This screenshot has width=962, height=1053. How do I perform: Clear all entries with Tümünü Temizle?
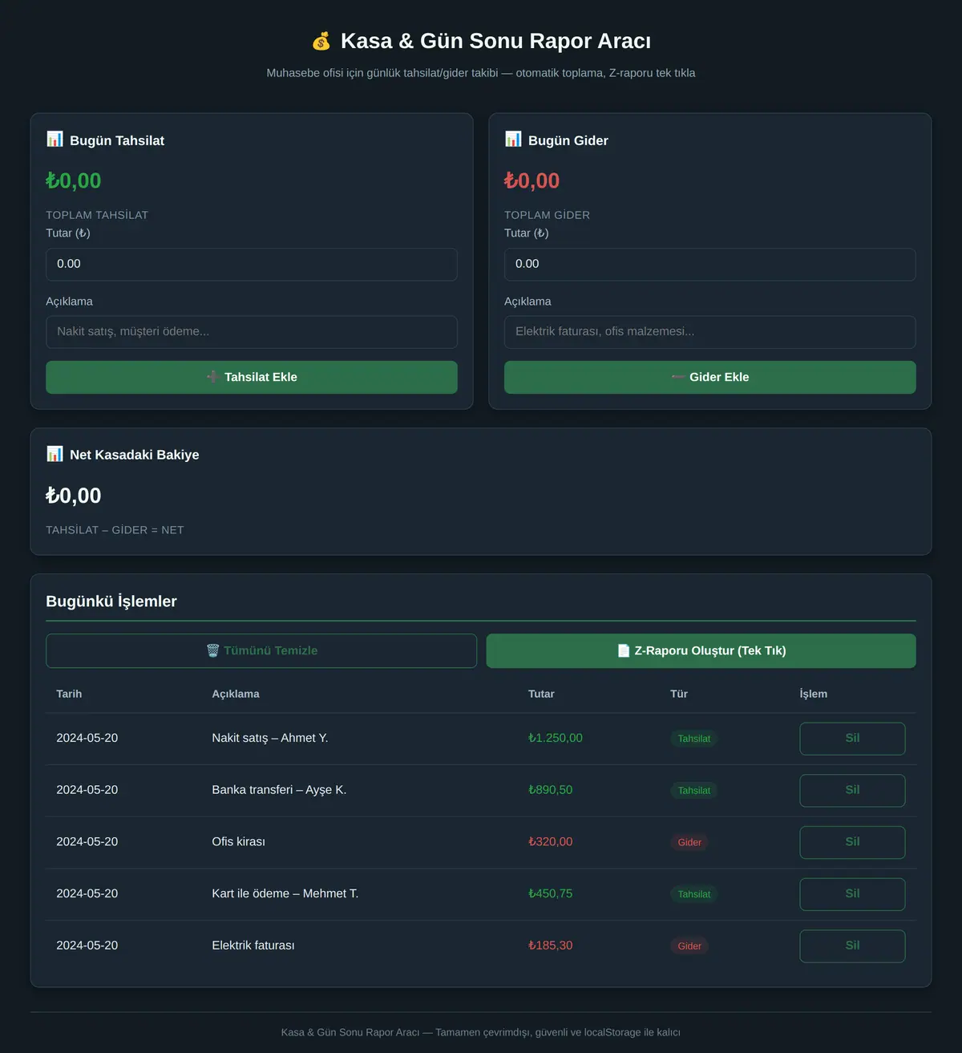tap(261, 650)
